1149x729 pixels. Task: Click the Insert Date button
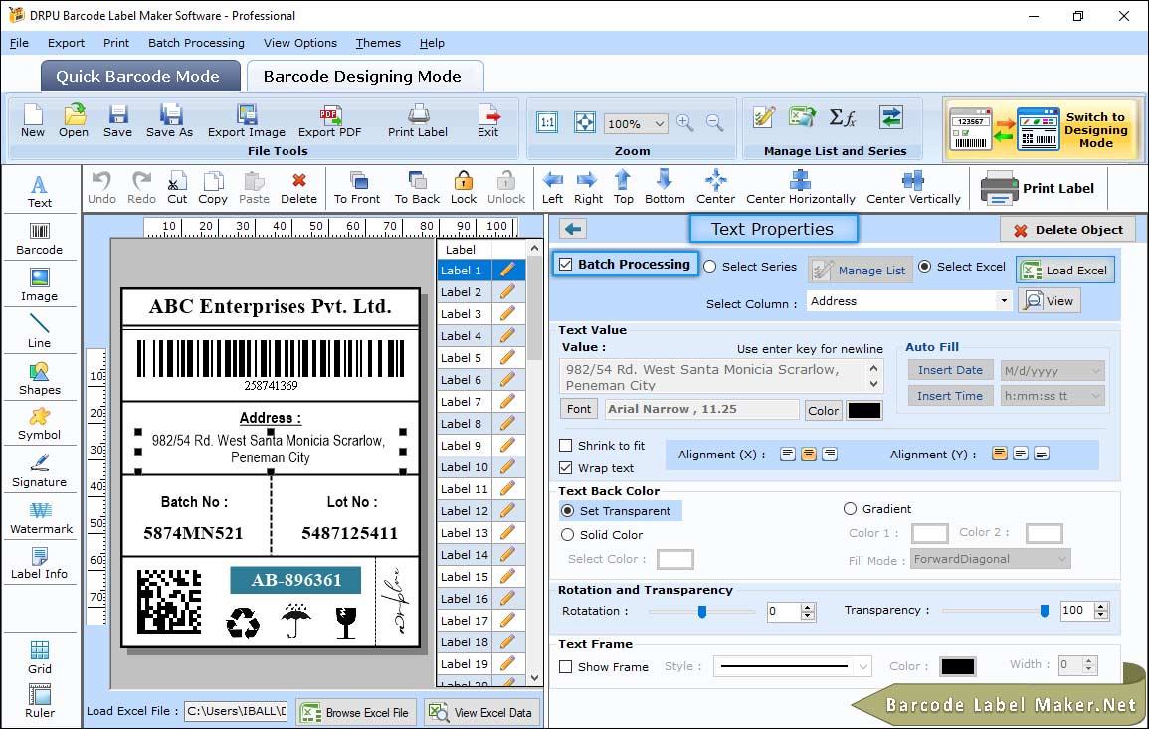pyautogui.click(x=950, y=370)
